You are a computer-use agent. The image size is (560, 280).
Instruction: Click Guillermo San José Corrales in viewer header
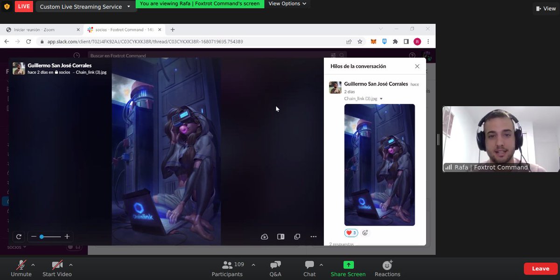60,66
